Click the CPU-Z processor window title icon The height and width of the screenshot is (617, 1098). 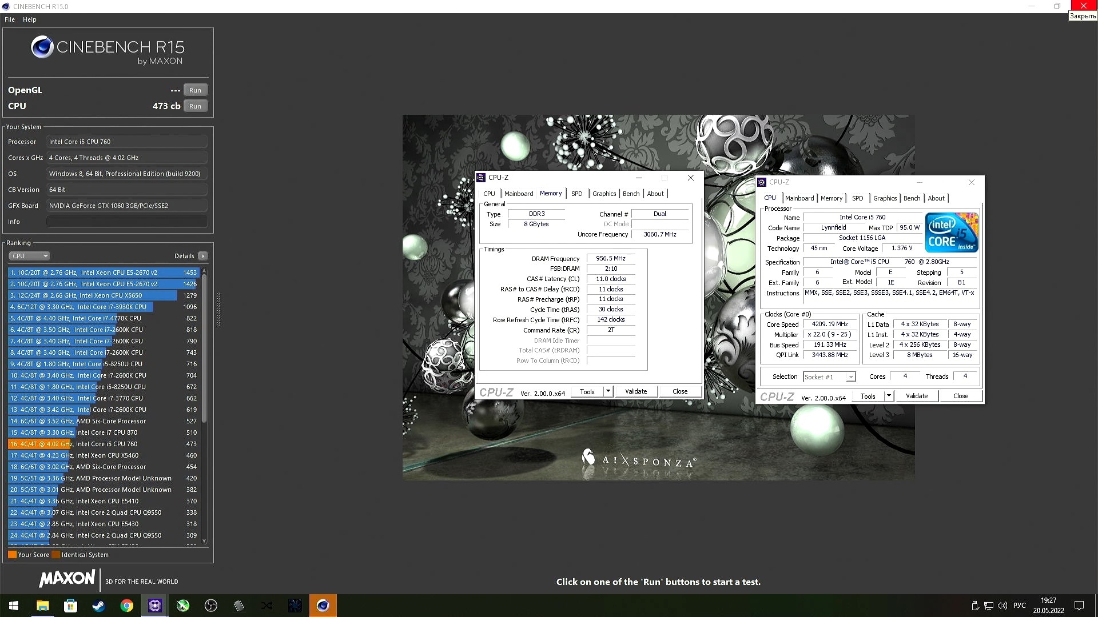pyautogui.click(x=762, y=182)
